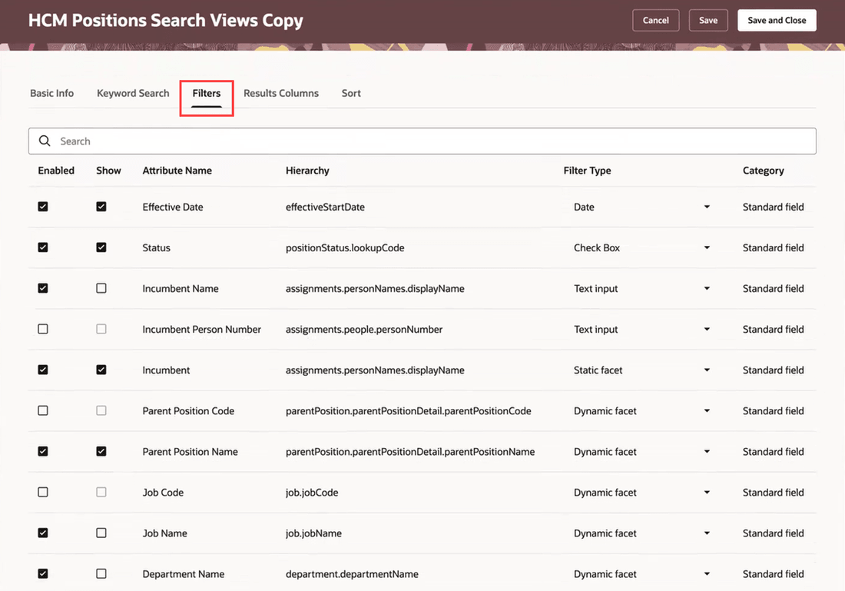845x591 pixels.
Task: Switch to the Basic Info tab
Action: pyautogui.click(x=51, y=93)
